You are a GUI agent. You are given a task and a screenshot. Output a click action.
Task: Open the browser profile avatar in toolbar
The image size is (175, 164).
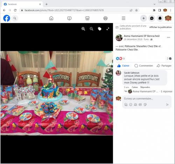coord(165,10)
